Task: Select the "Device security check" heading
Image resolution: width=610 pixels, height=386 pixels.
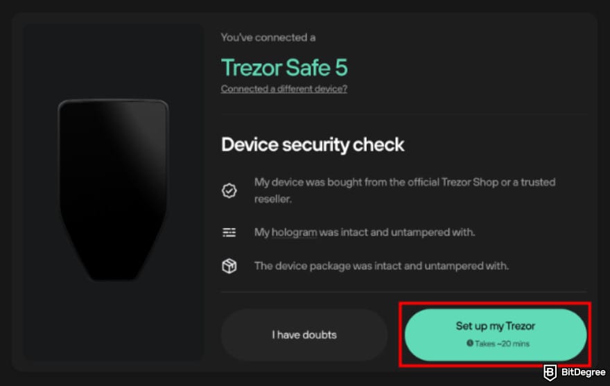Action: pos(313,145)
